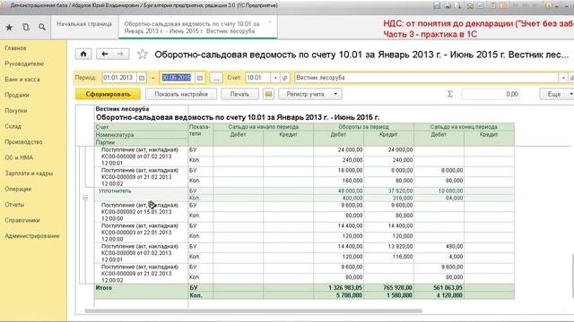574x322 pixels.
Task: Open organization Вестник лесоруба dropdown arrow
Action: pyautogui.click(x=563, y=78)
